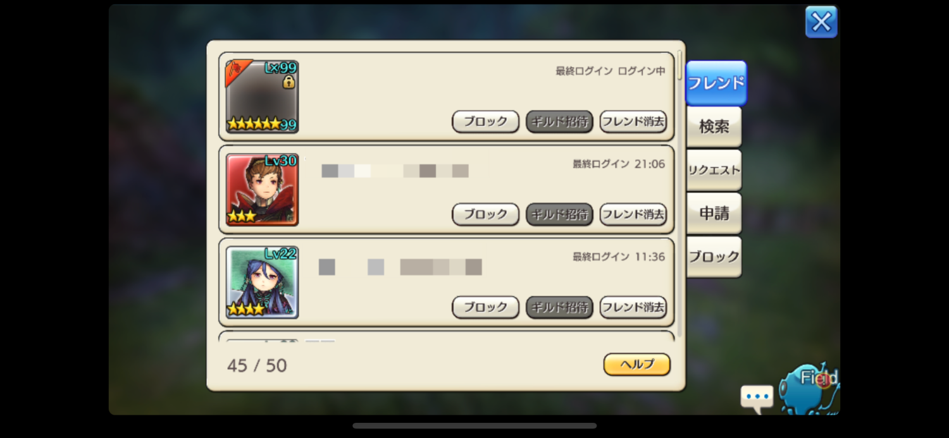Image resolution: width=949 pixels, height=438 pixels.
Task: Switch to the 申請 tab
Action: (714, 214)
